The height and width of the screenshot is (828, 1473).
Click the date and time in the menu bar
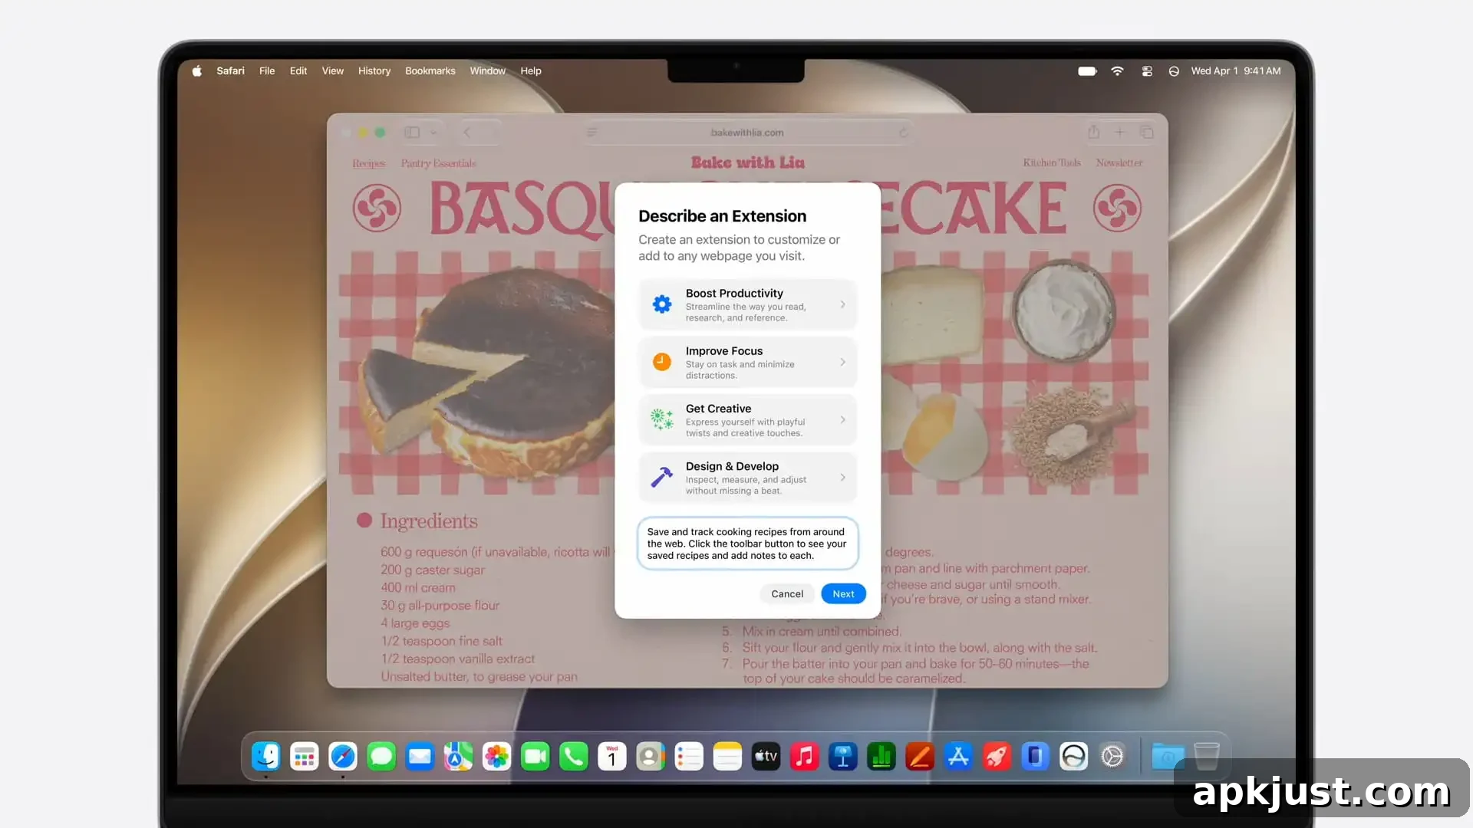pyautogui.click(x=1235, y=71)
